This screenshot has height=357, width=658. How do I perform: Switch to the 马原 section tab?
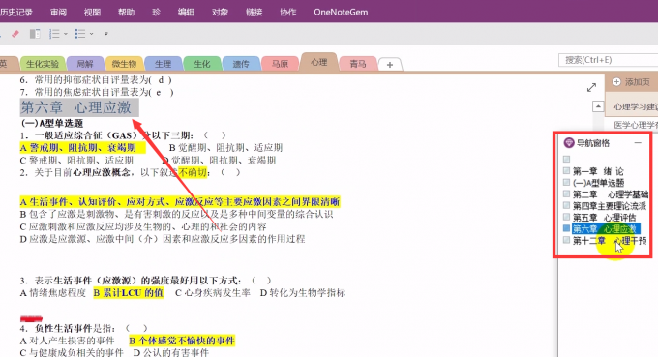tap(280, 64)
